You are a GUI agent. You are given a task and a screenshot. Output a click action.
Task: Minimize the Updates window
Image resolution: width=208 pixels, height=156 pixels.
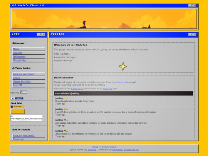coord(190,35)
